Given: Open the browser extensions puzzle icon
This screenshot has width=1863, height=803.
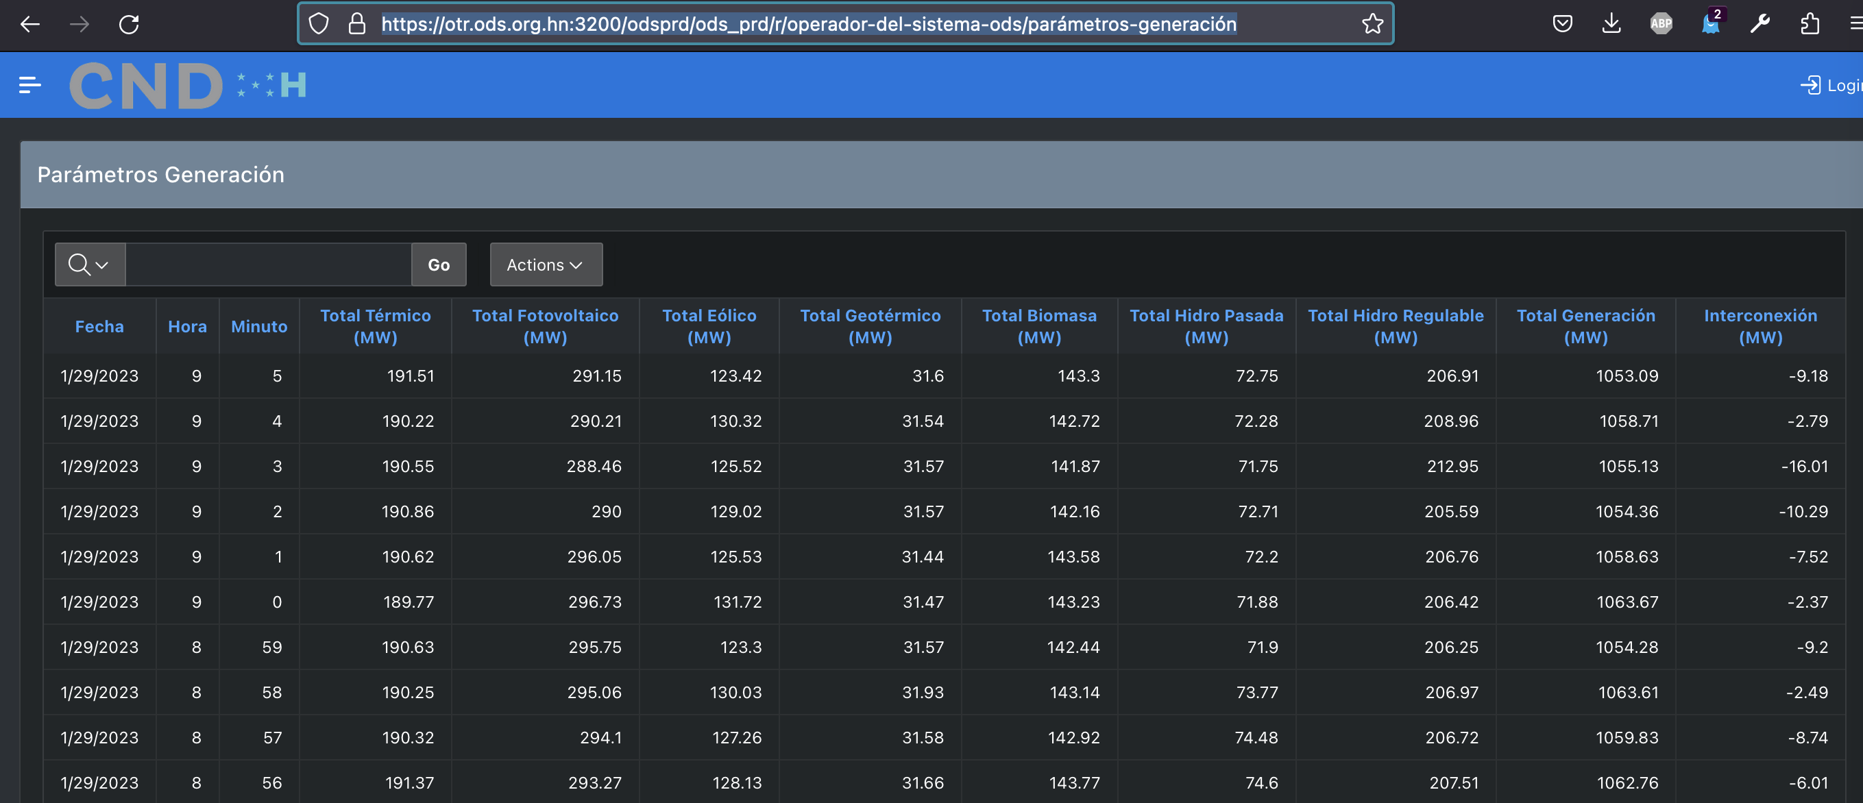Looking at the screenshot, I should coord(1810,24).
